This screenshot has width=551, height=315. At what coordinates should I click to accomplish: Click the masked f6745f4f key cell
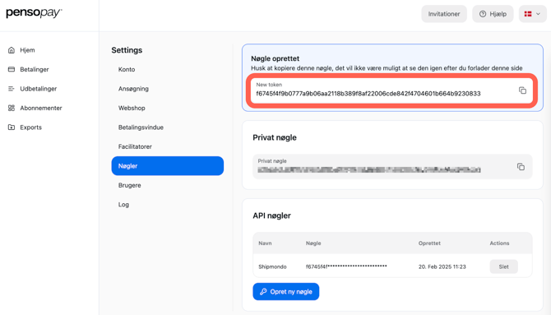[346, 266]
